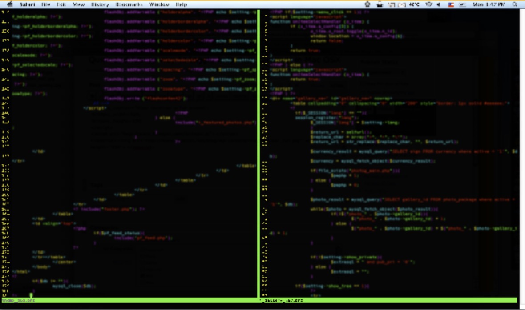Open the View menu
The width and height of the screenshot is (525, 310).
point(78,4)
